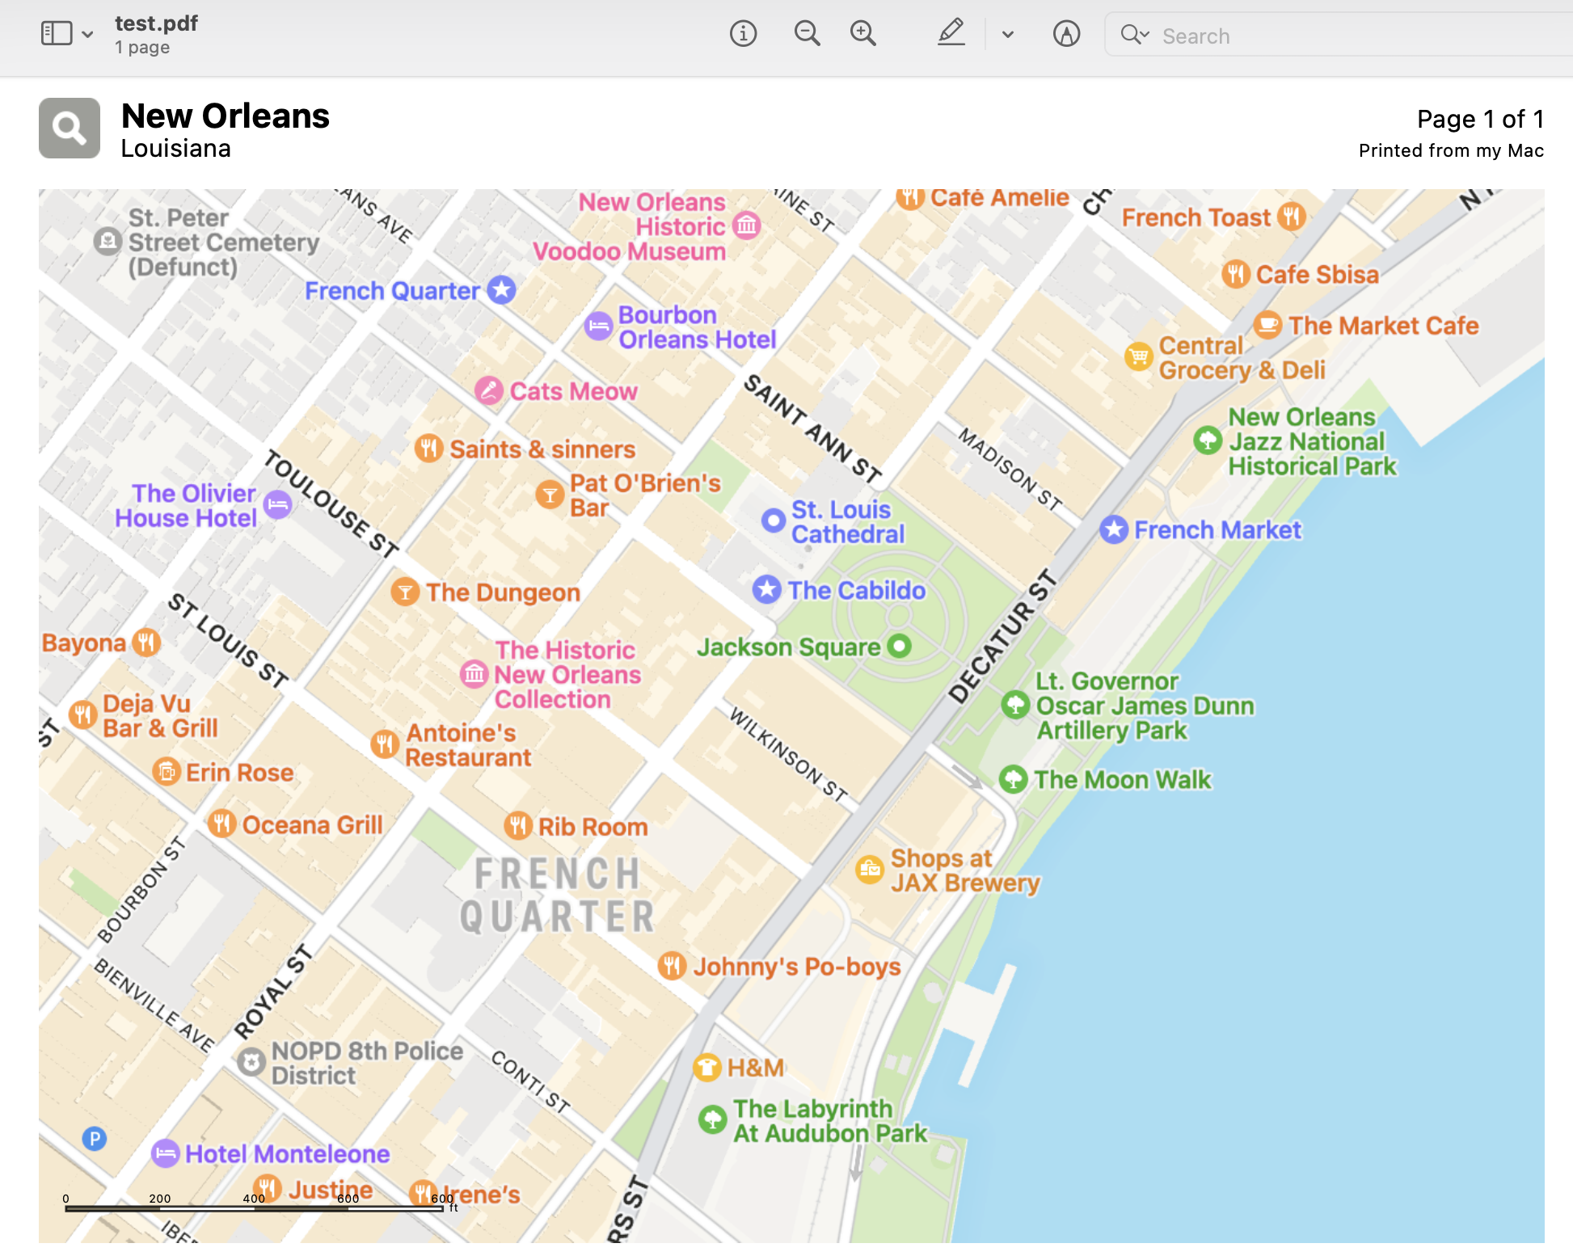Click the French Quarter star pin
This screenshot has width=1573, height=1256.
501,289
